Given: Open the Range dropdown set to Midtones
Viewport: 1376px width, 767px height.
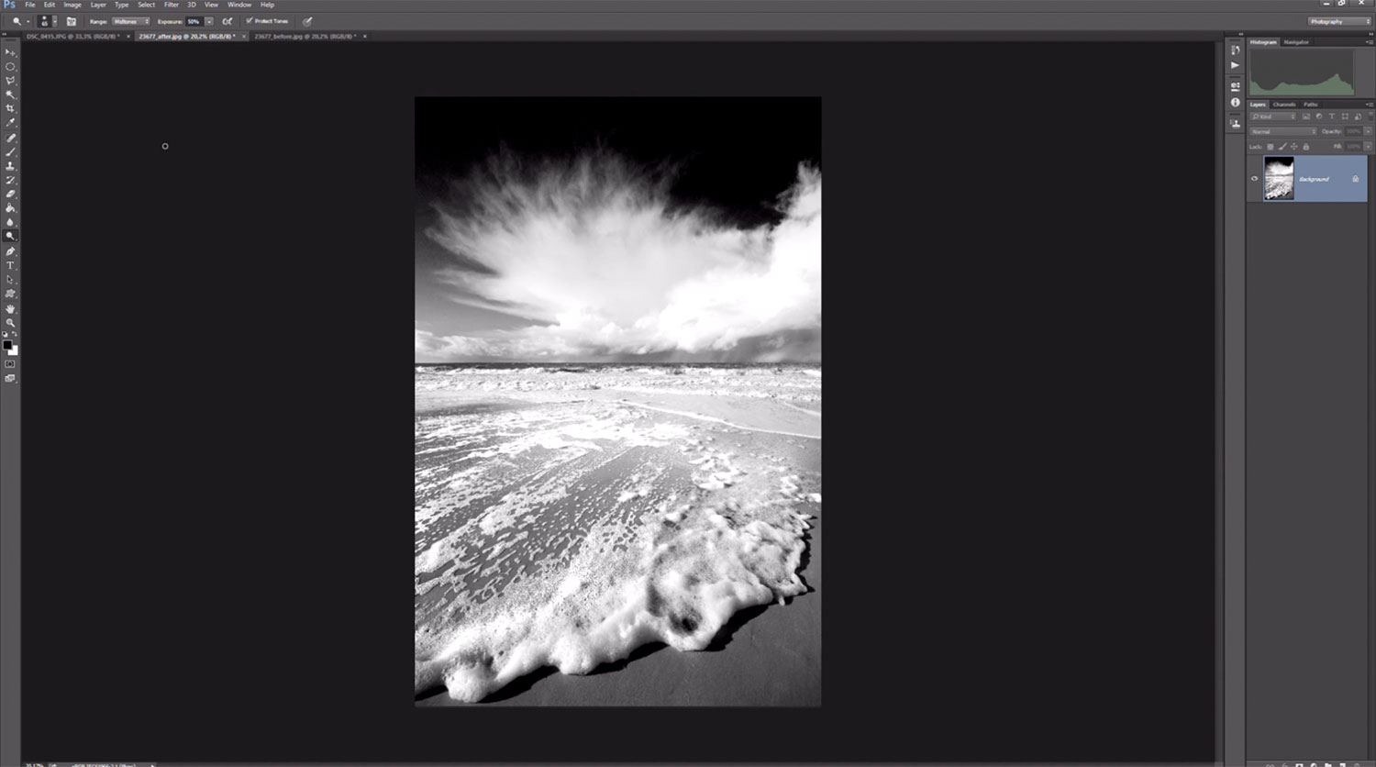Looking at the screenshot, I should point(130,21).
